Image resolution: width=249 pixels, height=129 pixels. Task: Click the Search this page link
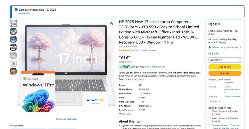(x=149, y=50)
